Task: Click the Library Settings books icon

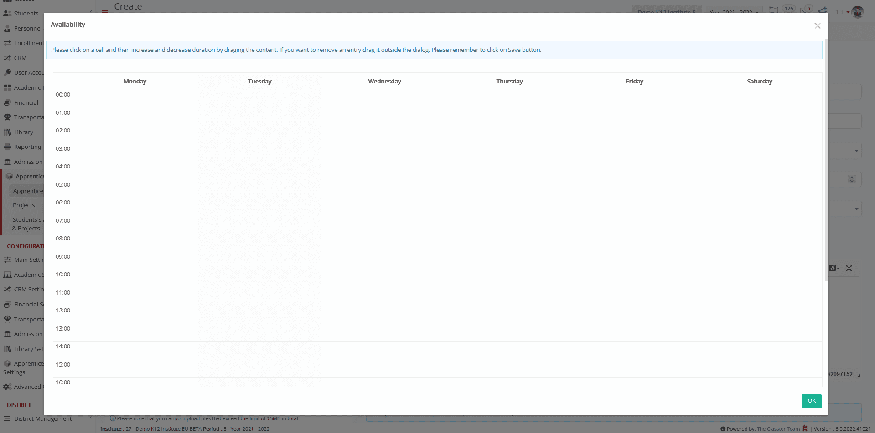Action: click(x=7, y=349)
